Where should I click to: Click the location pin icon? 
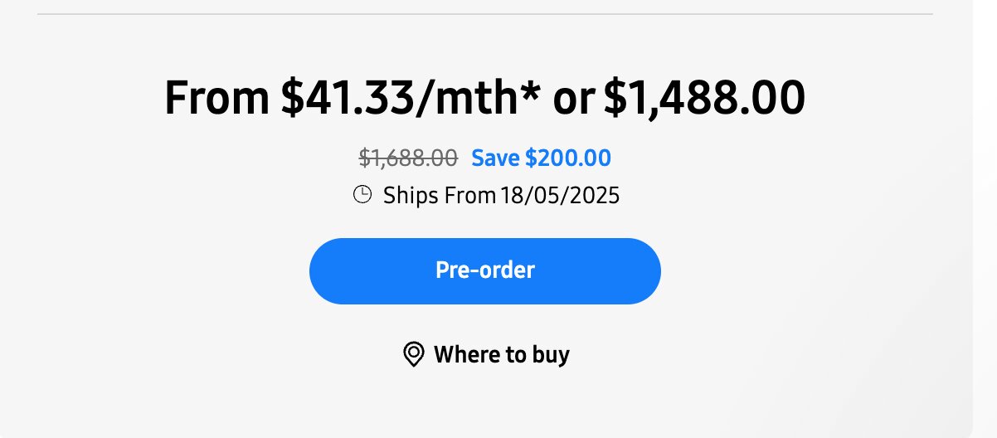pyautogui.click(x=413, y=355)
